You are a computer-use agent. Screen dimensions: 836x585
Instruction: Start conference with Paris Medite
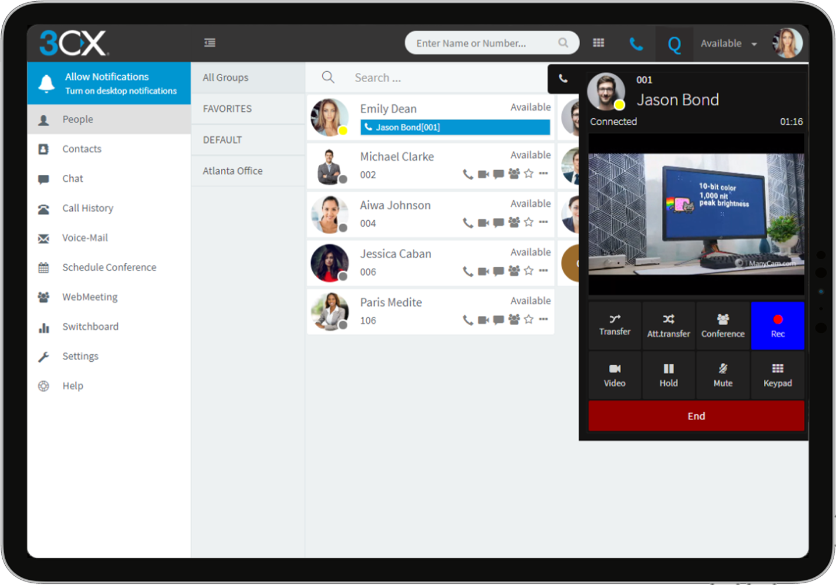click(514, 319)
